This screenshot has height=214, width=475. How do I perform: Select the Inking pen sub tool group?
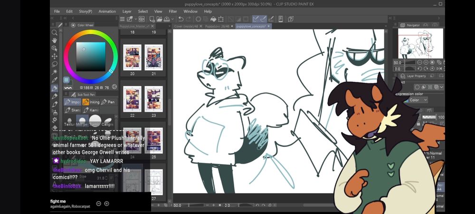coord(91,102)
